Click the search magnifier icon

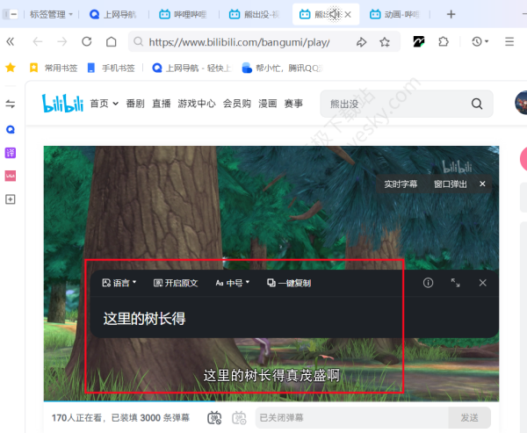pos(477,104)
